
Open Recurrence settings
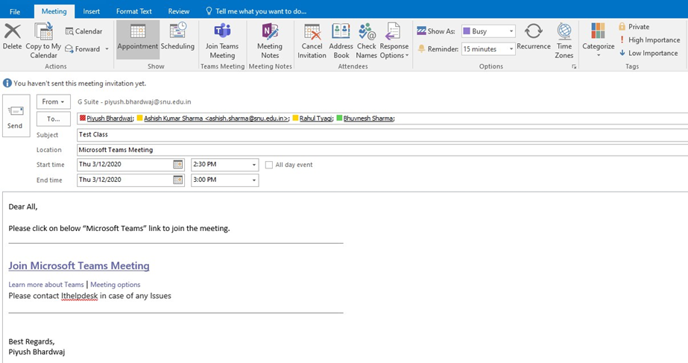point(534,36)
